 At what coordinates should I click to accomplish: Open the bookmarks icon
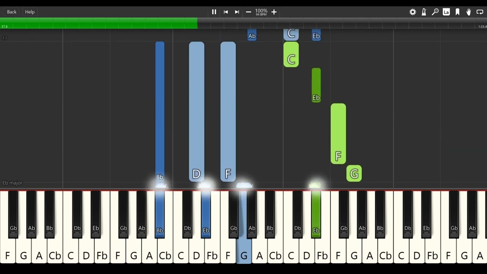click(x=457, y=12)
